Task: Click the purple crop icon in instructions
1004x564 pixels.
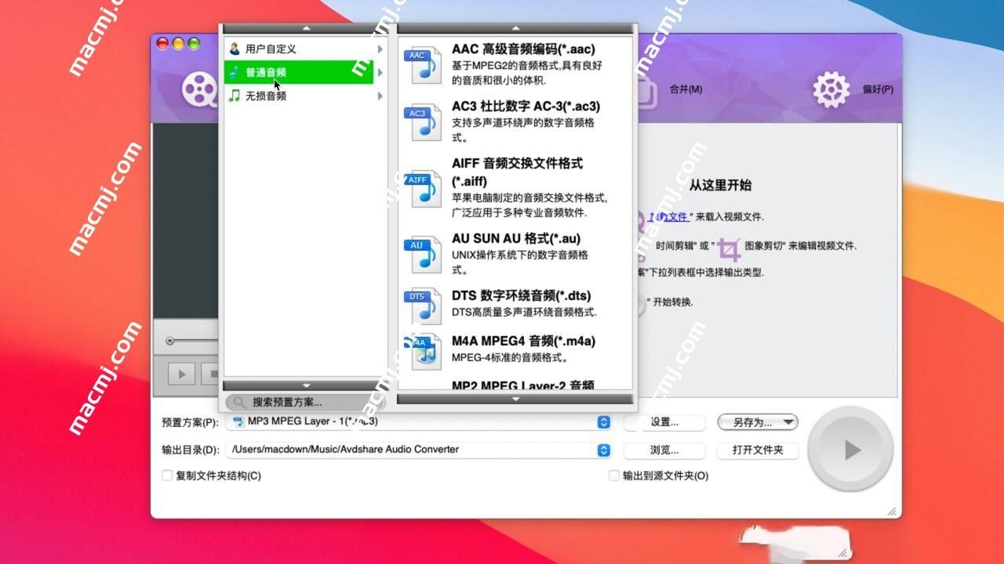Action: (x=729, y=251)
